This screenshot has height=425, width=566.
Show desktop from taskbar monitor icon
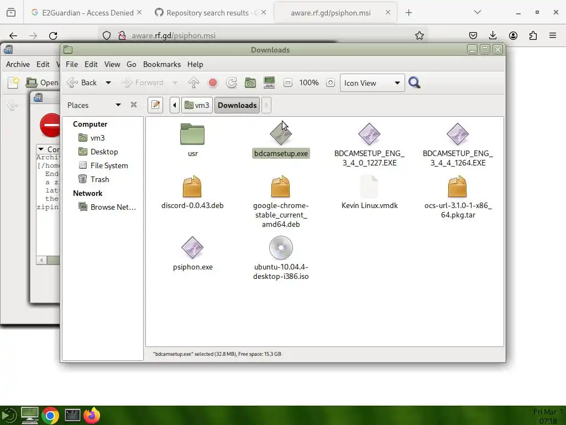point(30,415)
